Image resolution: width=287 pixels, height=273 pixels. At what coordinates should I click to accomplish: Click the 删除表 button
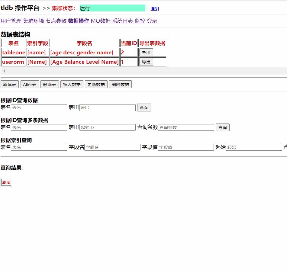pos(49,84)
